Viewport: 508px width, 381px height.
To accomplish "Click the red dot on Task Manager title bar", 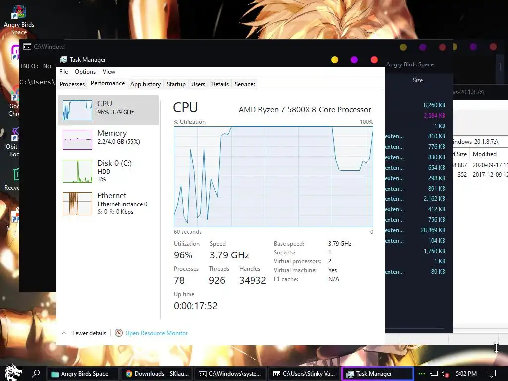I will tap(374, 60).
